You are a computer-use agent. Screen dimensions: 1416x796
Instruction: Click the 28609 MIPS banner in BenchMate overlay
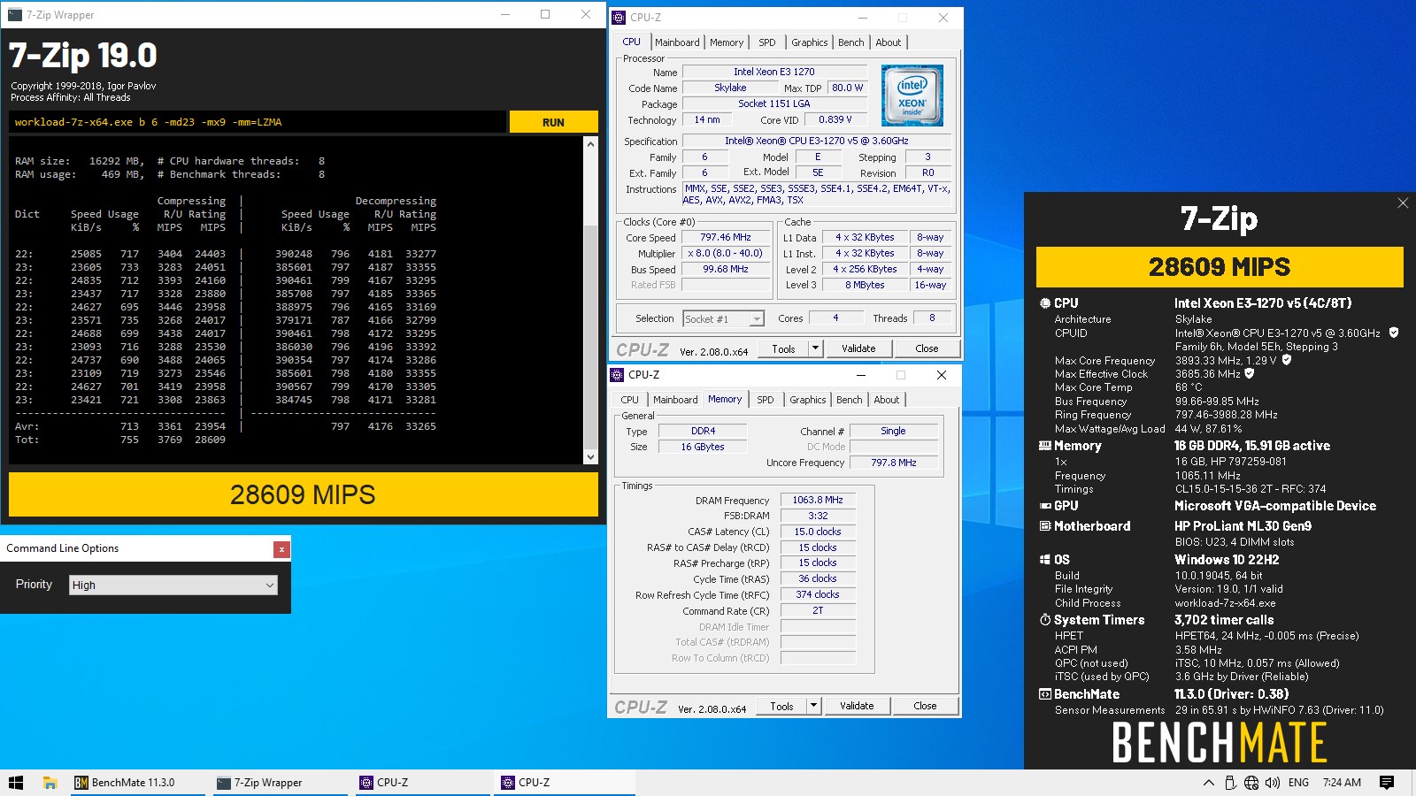[x=1220, y=267]
